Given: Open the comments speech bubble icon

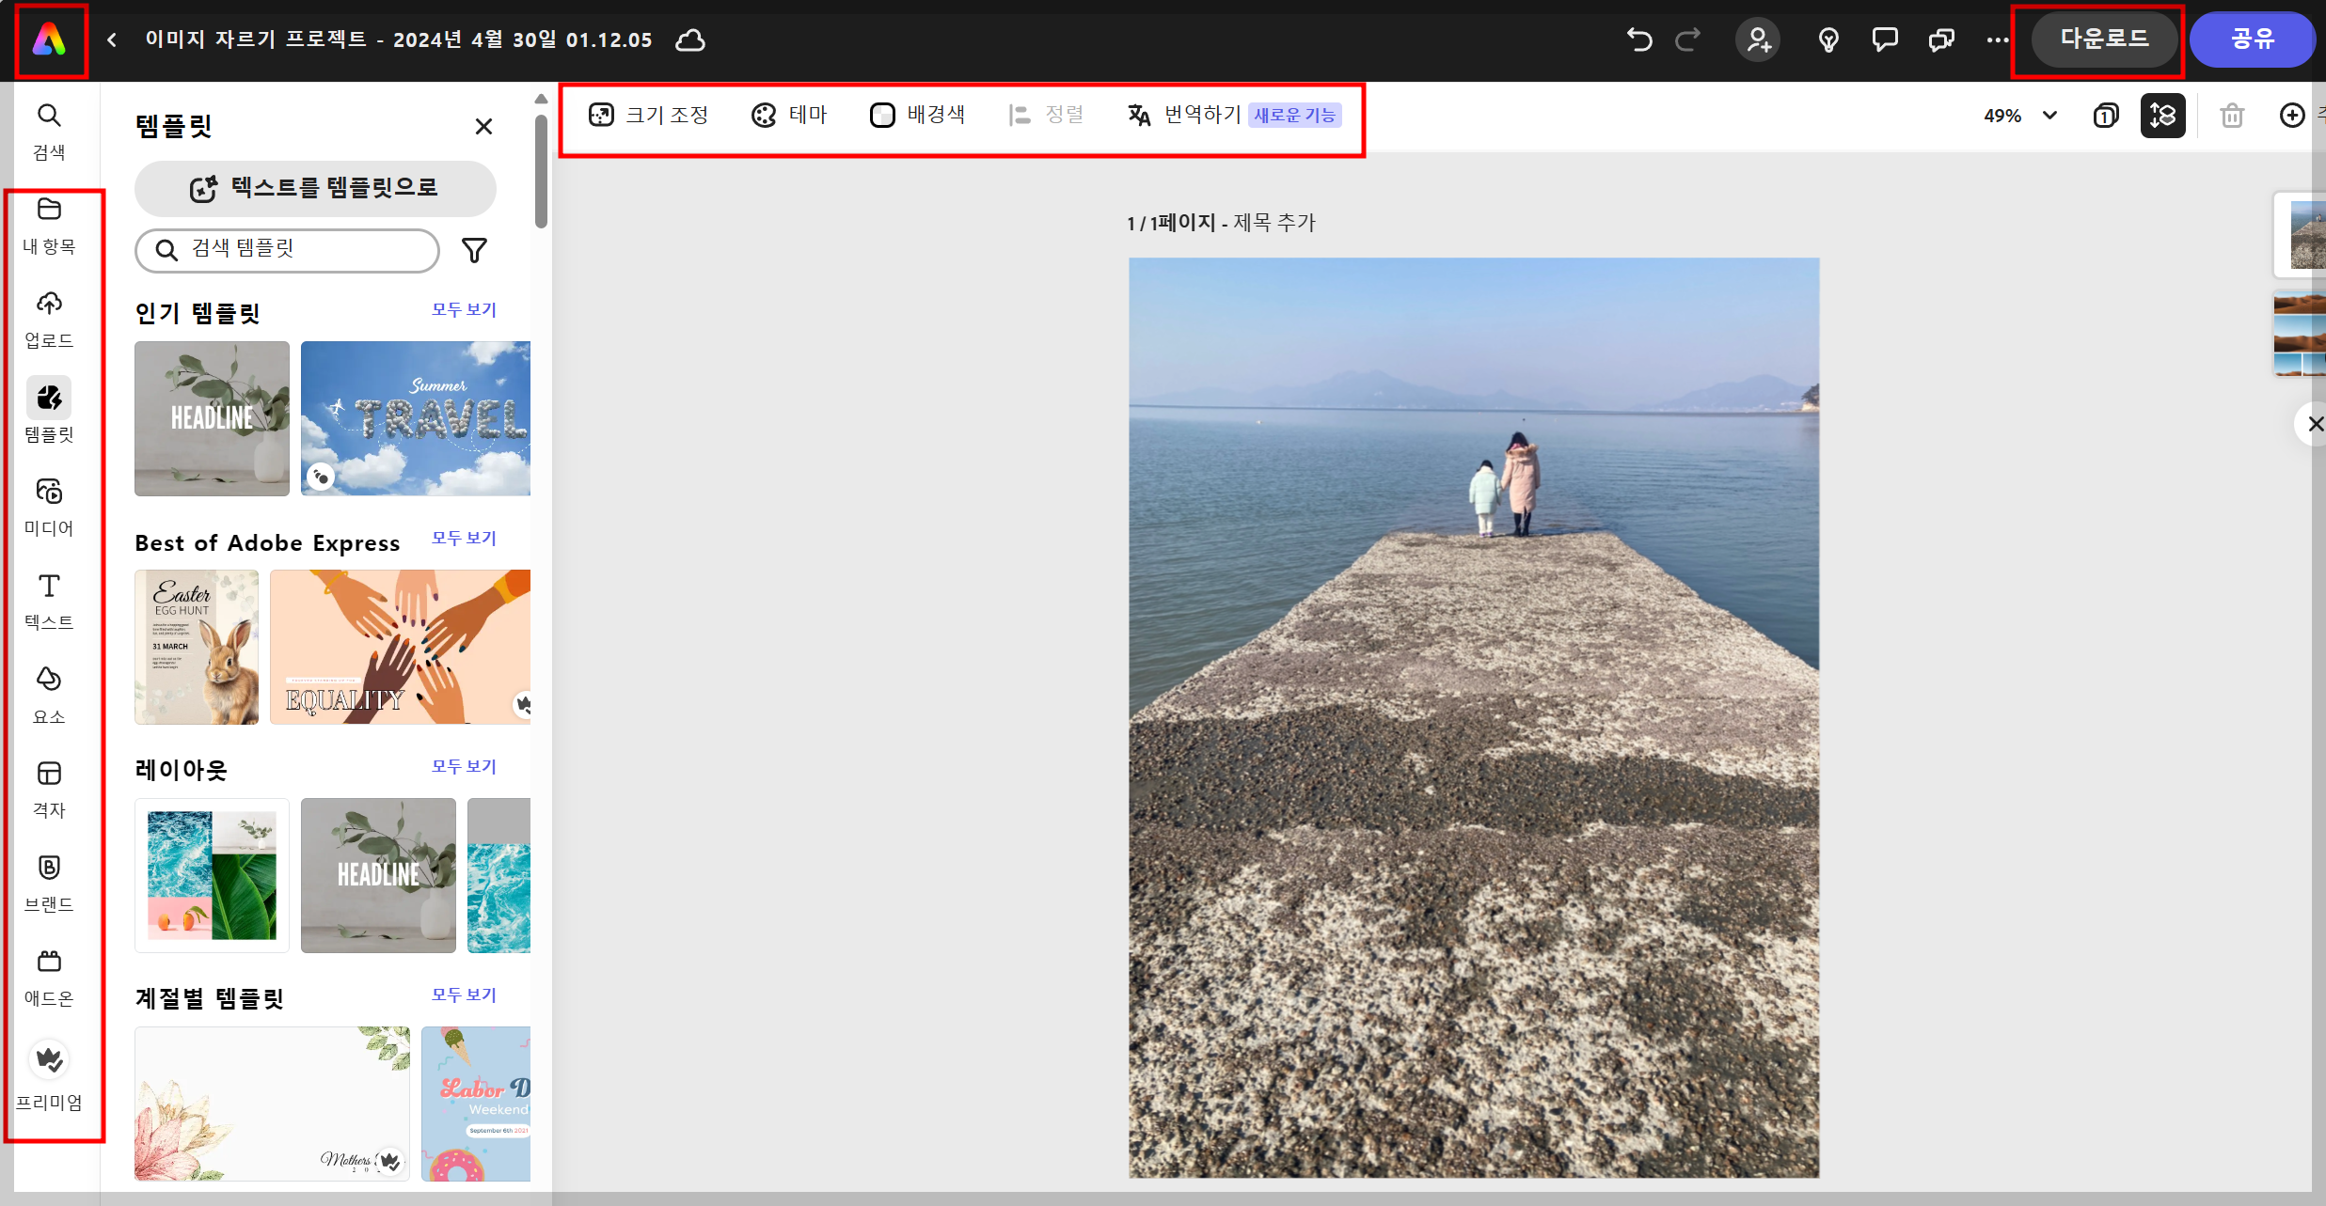Looking at the screenshot, I should click(1885, 39).
